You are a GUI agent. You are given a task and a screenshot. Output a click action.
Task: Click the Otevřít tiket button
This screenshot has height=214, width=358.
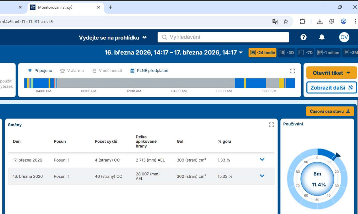pyautogui.click(x=331, y=73)
